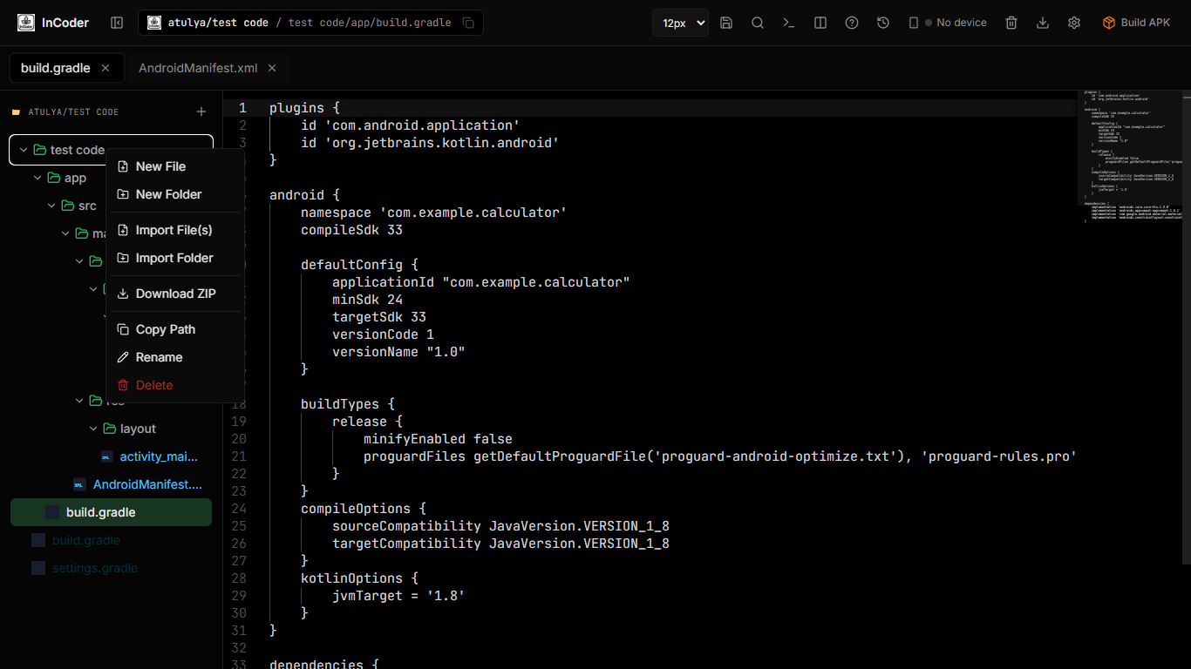This screenshot has height=669, width=1191.
Task: Click the plus icon beside ATULYA/TEST CODE
Action: pyautogui.click(x=201, y=111)
